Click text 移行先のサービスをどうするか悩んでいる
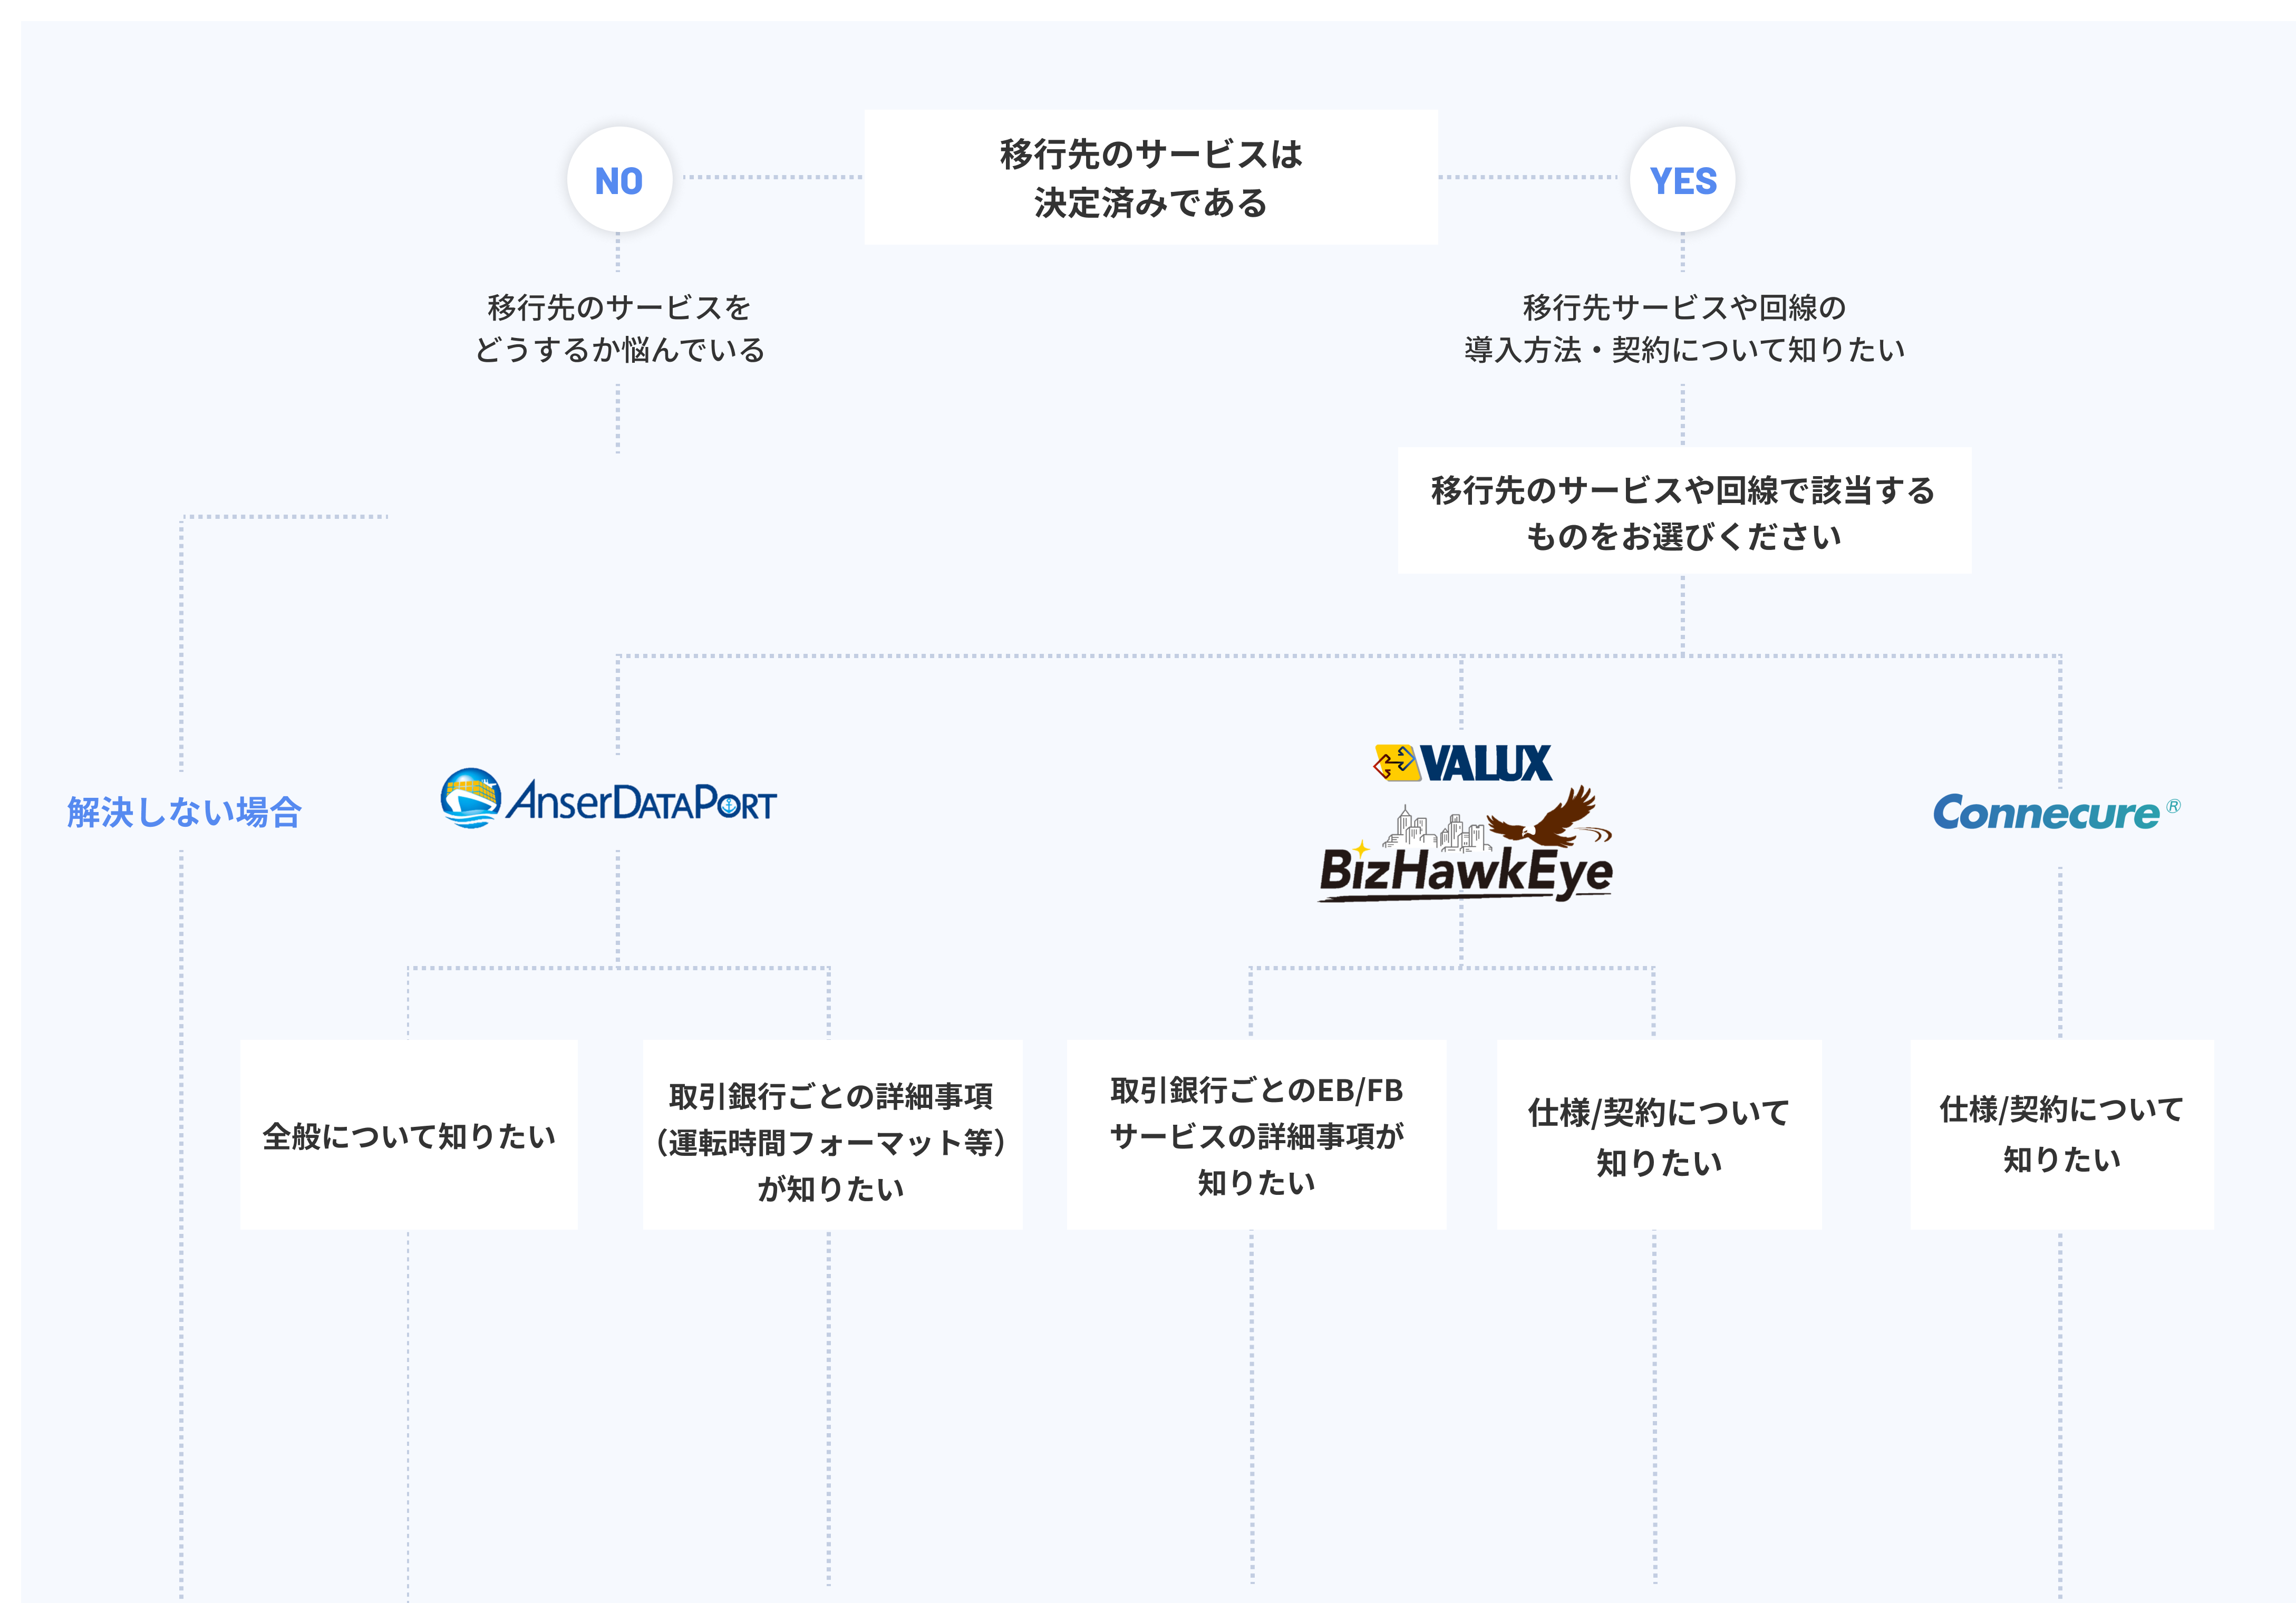This screenshot has width=2296, height=1603. [619, 328]
